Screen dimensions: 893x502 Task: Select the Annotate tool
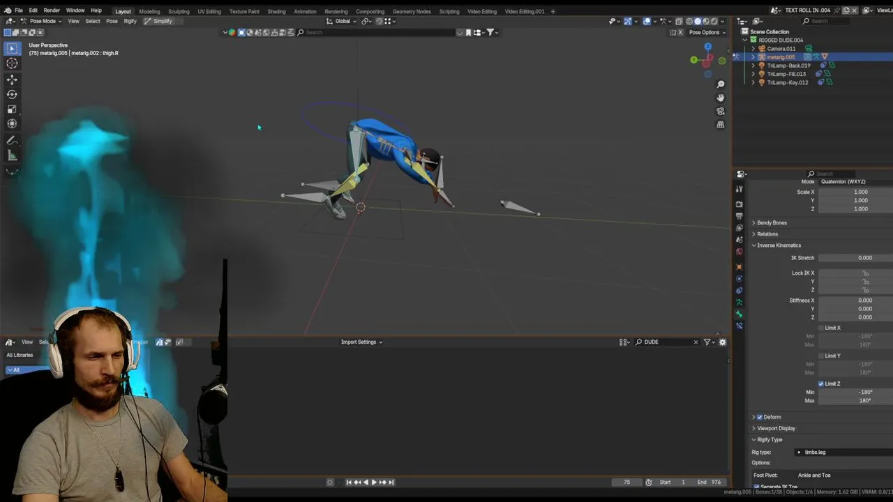coord(12,141)
